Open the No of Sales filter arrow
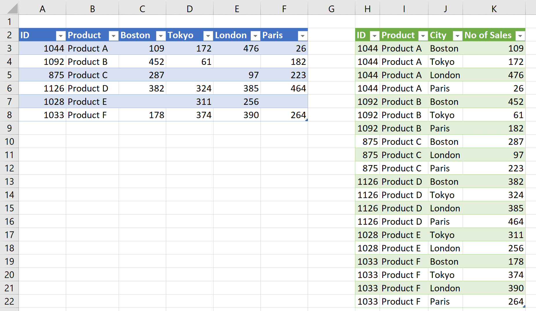The width and height of the screenshot is (536, 311). (x=520, y=35)
